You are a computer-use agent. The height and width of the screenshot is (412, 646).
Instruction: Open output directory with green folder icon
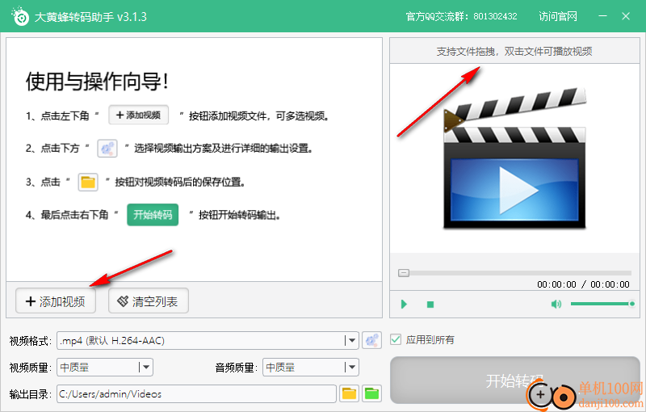pos(371,393)
